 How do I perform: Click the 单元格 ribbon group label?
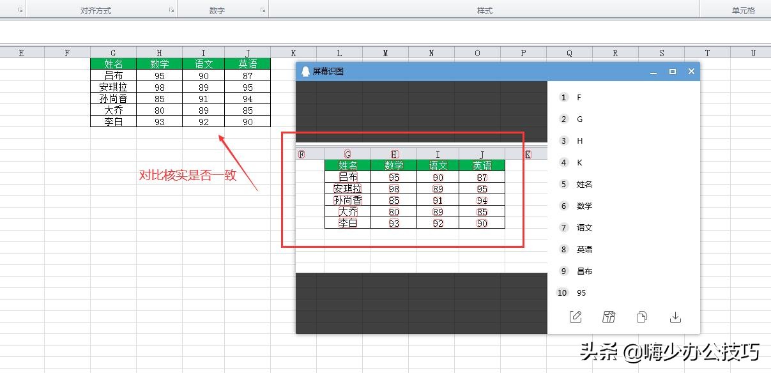coord(743,11)
